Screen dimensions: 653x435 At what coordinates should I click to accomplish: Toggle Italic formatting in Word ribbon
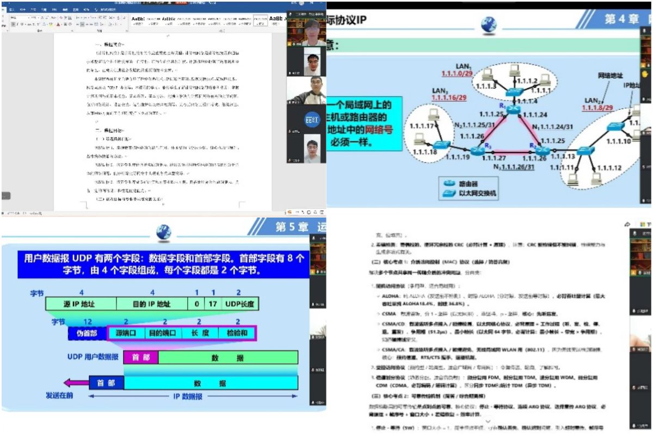coord(17,24)
